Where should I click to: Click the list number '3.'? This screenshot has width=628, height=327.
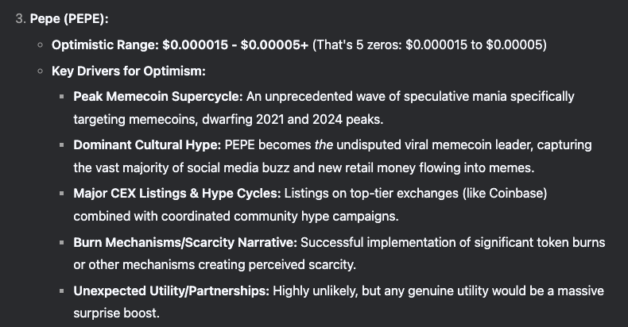coord(21,19)
